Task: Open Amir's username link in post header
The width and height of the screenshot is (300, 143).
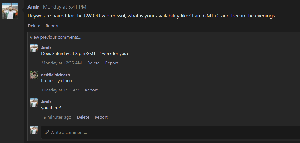Action: click(33, 7)
